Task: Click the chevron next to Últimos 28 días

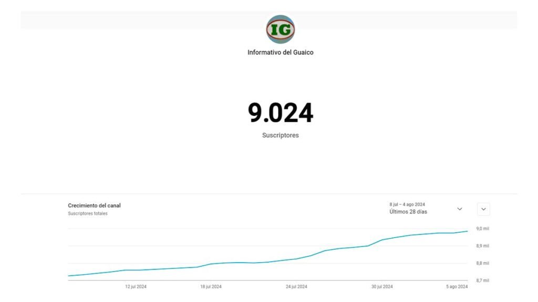Action: pyautogui.click(x=460, y=209)
